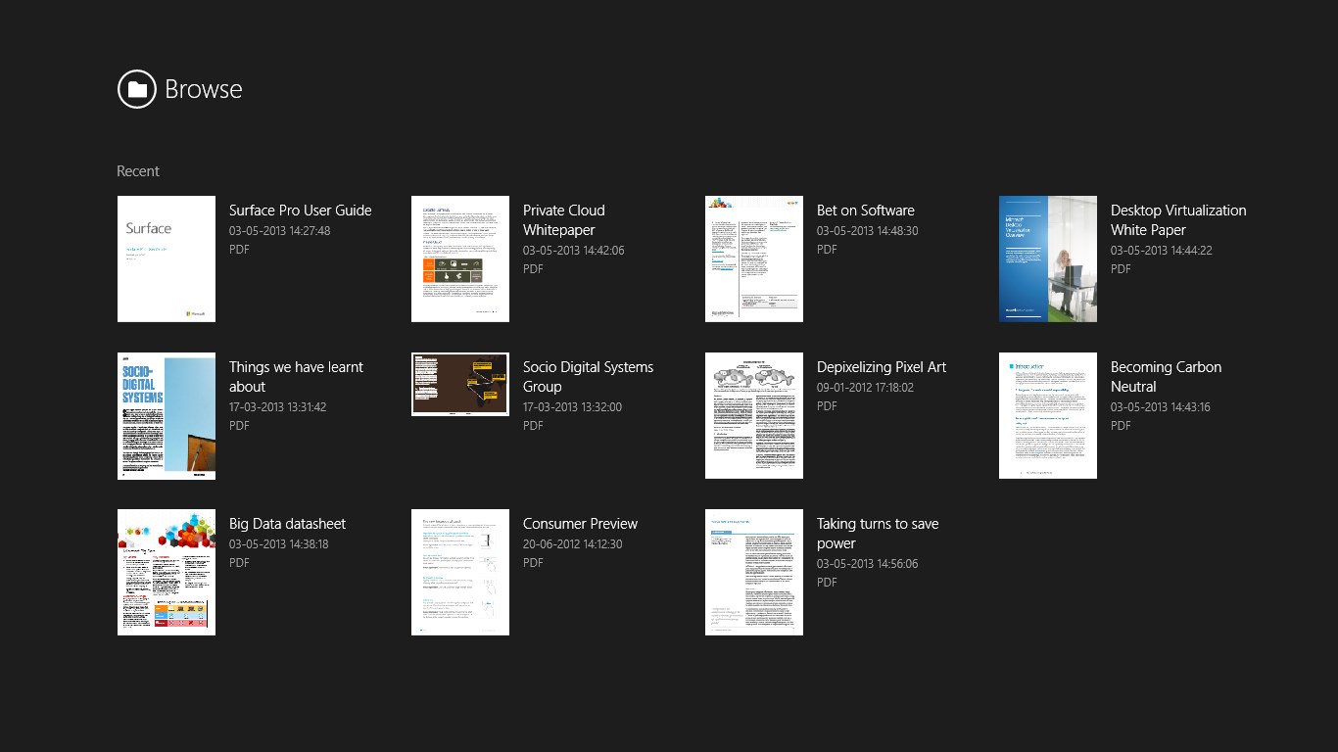1338x752 pixels.
Task: Click the "Browse" heading text
Action: tap(204, 89)
